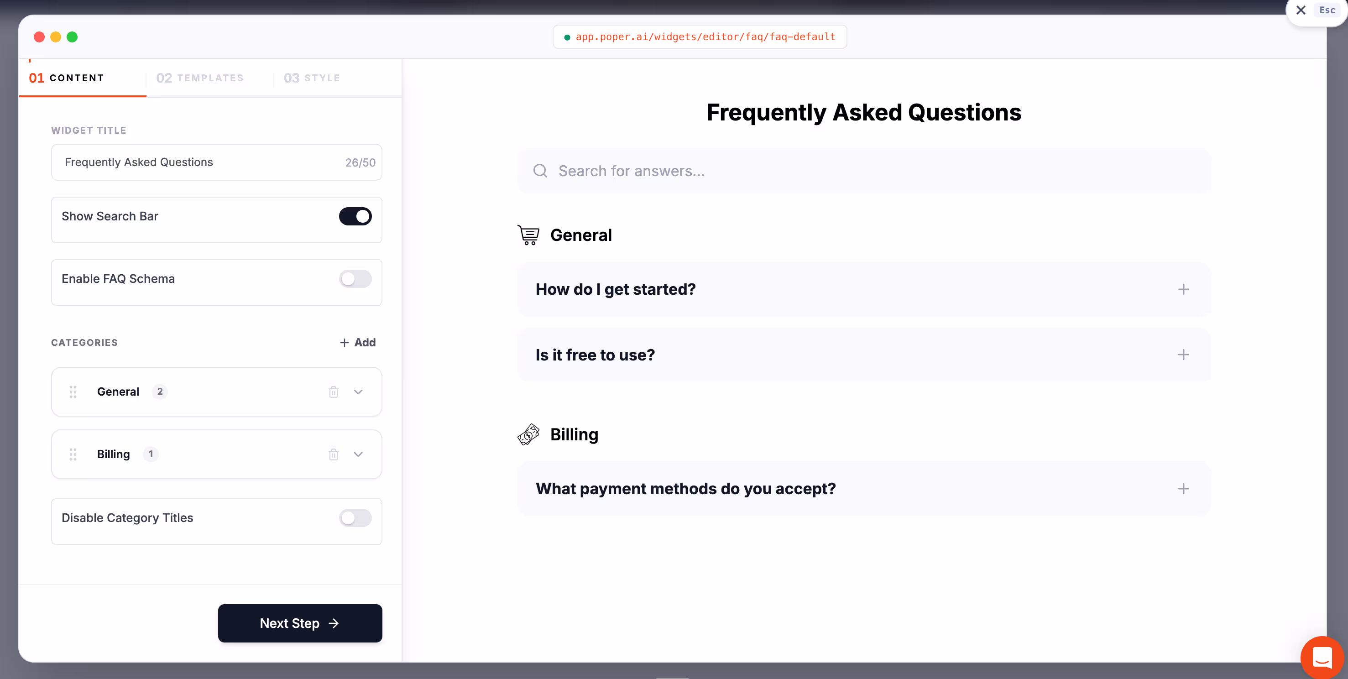Expand the General category chevron
1348x679 pixels.
(x=358, y=392)
